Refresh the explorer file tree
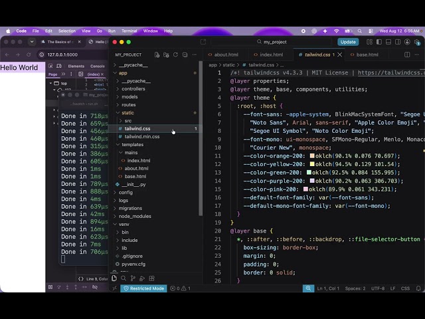425x319 pixels. (x=175, y=54)
